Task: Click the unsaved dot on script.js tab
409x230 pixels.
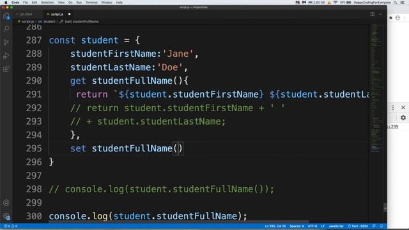Action: coord(70,14)
